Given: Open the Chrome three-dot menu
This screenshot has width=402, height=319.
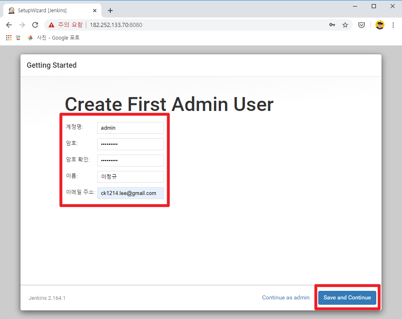Looking at the screenshot, I should pos(393,24).
